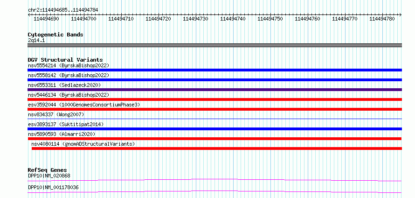Click the thin blue line for nsv834337

[x=214, y=119]
